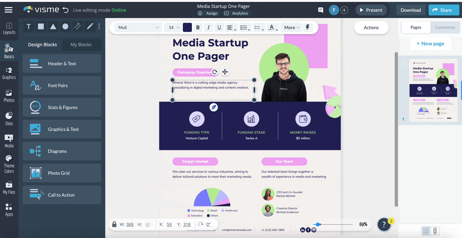Toggle the size lock icon
This screenshot has width=462, height=238.
[114, 224]
